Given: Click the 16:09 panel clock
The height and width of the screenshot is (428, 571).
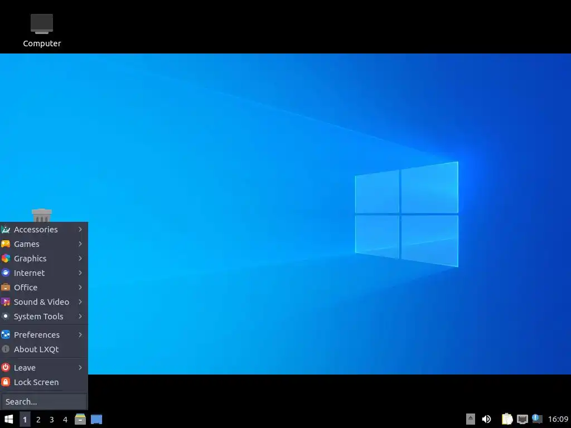Looking at the screenshot, I should [x=558, y=419].
